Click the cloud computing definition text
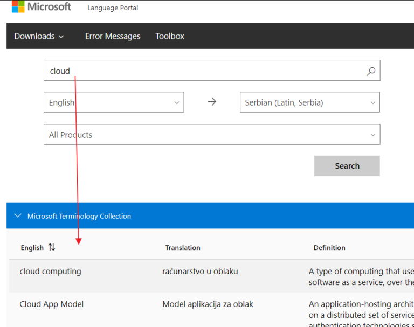 361,276
